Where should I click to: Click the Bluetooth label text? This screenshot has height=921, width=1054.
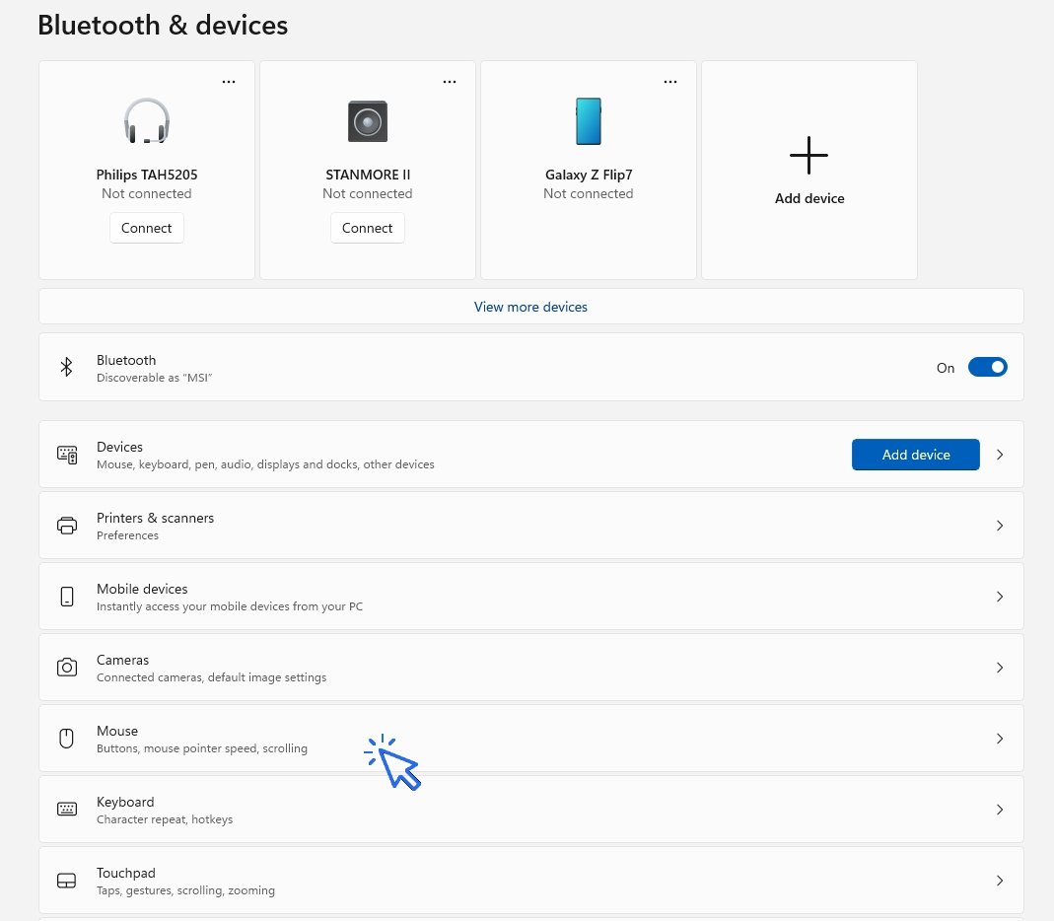pyautogui.click(x=125, y=360)
